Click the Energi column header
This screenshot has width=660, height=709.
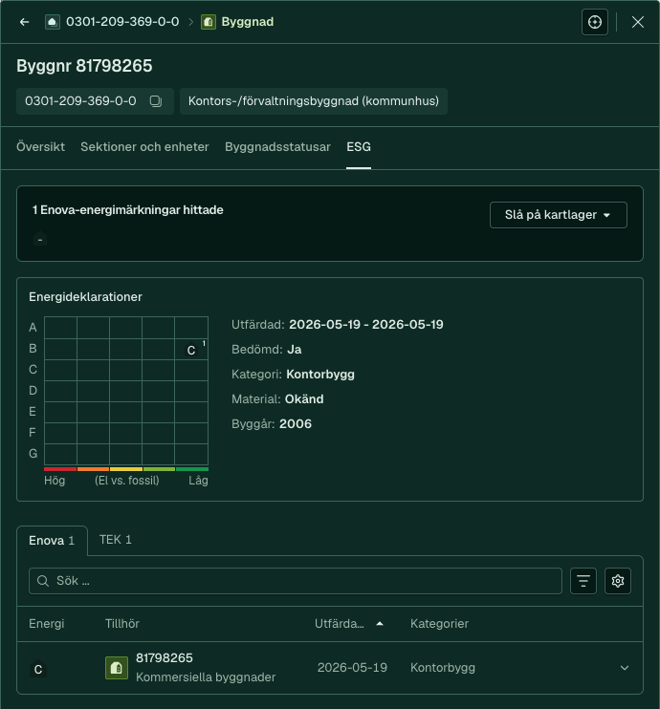47,624
